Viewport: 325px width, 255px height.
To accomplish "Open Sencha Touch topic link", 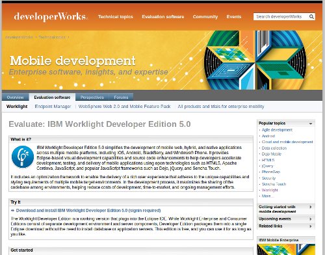I will click(x=274, y=184).
